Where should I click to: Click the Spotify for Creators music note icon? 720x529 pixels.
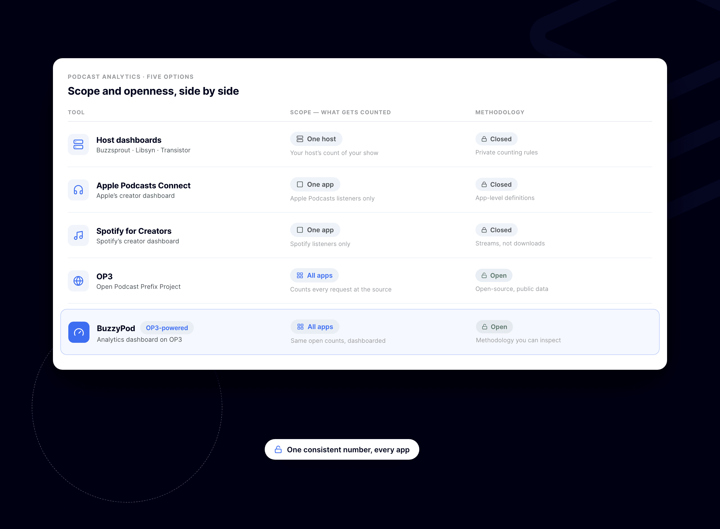coord(78,235)
